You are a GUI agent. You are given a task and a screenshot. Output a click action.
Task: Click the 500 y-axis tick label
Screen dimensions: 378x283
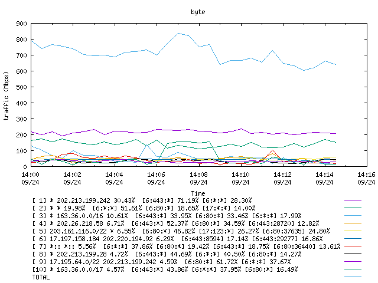(x=21, y=87)
